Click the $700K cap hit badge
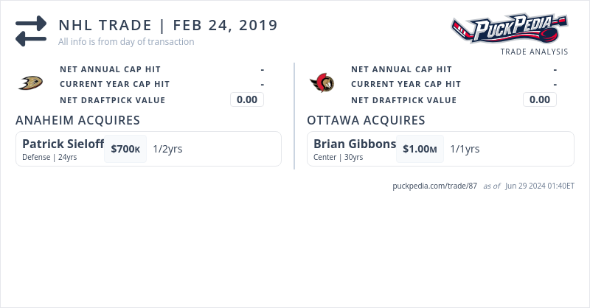This screenshot has height=308, width=590. pyautogui.click(x=125, y=149)
